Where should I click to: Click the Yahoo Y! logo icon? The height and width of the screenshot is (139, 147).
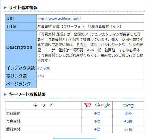87,105
